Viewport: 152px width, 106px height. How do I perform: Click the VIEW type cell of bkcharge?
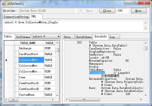coord(50,48)
